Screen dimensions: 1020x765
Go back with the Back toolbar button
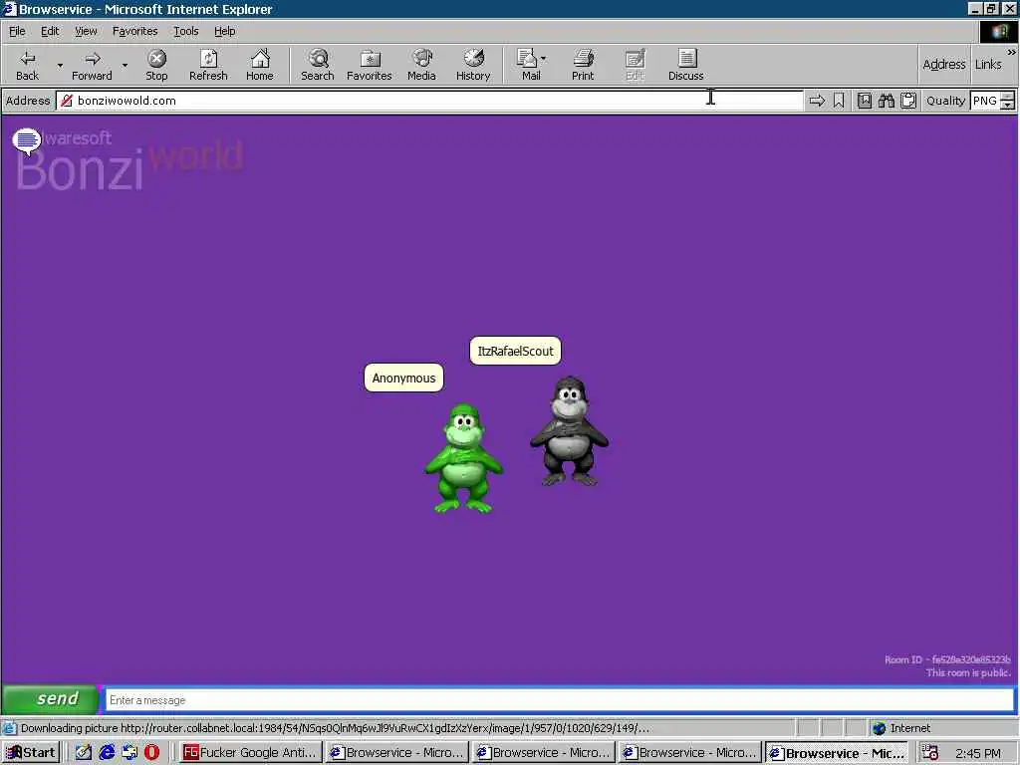point(27,65)
